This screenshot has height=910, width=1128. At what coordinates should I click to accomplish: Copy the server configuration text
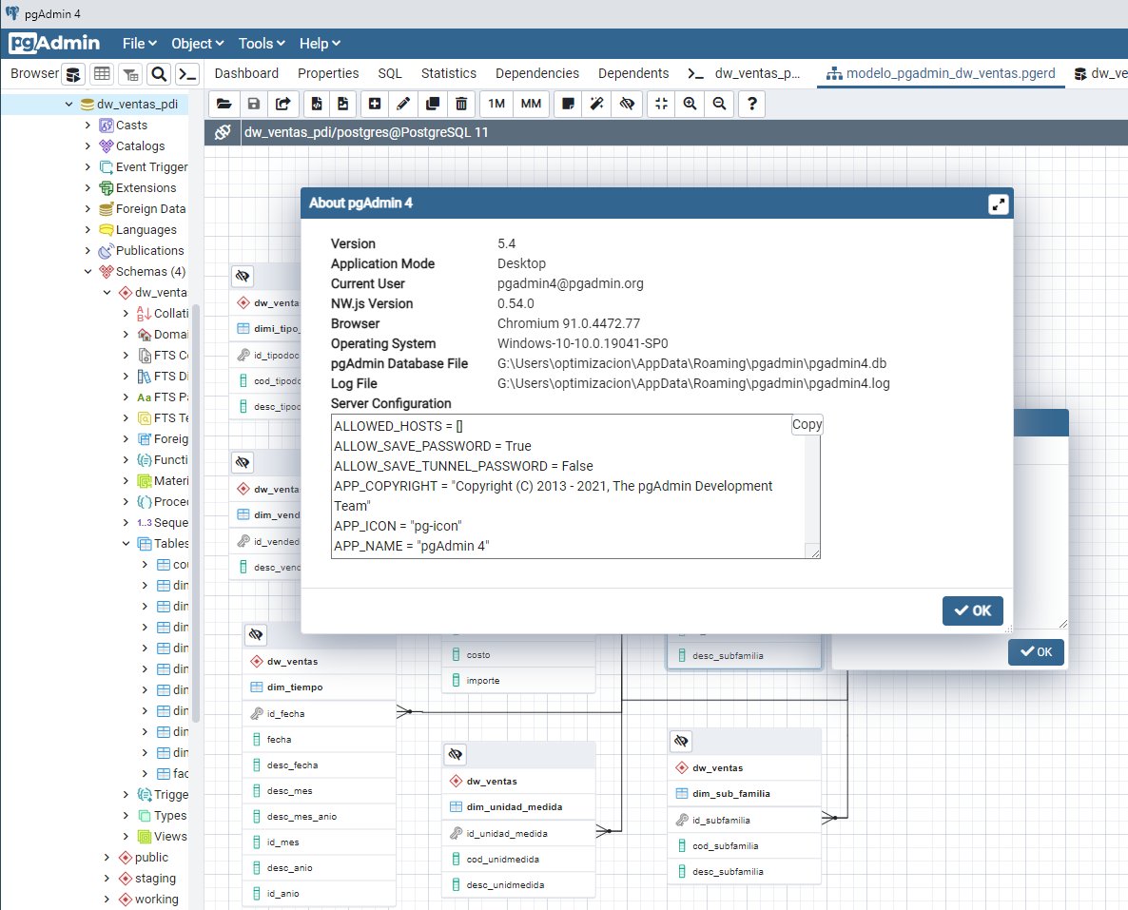(x=807, y=424)
